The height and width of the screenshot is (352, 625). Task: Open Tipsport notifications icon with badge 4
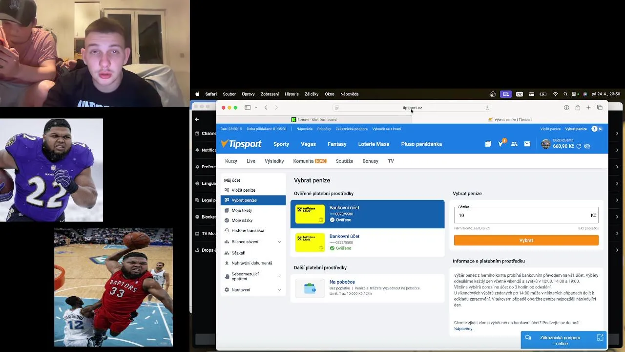pos(501,144)
